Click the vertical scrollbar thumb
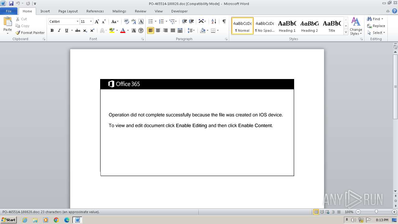The width and height of the screenshot is (398, 224). 395,87
